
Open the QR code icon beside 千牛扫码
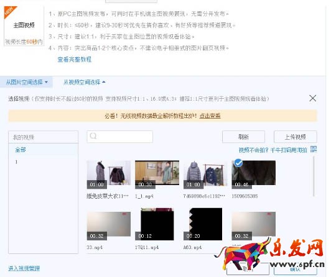[x=314, y=149]
